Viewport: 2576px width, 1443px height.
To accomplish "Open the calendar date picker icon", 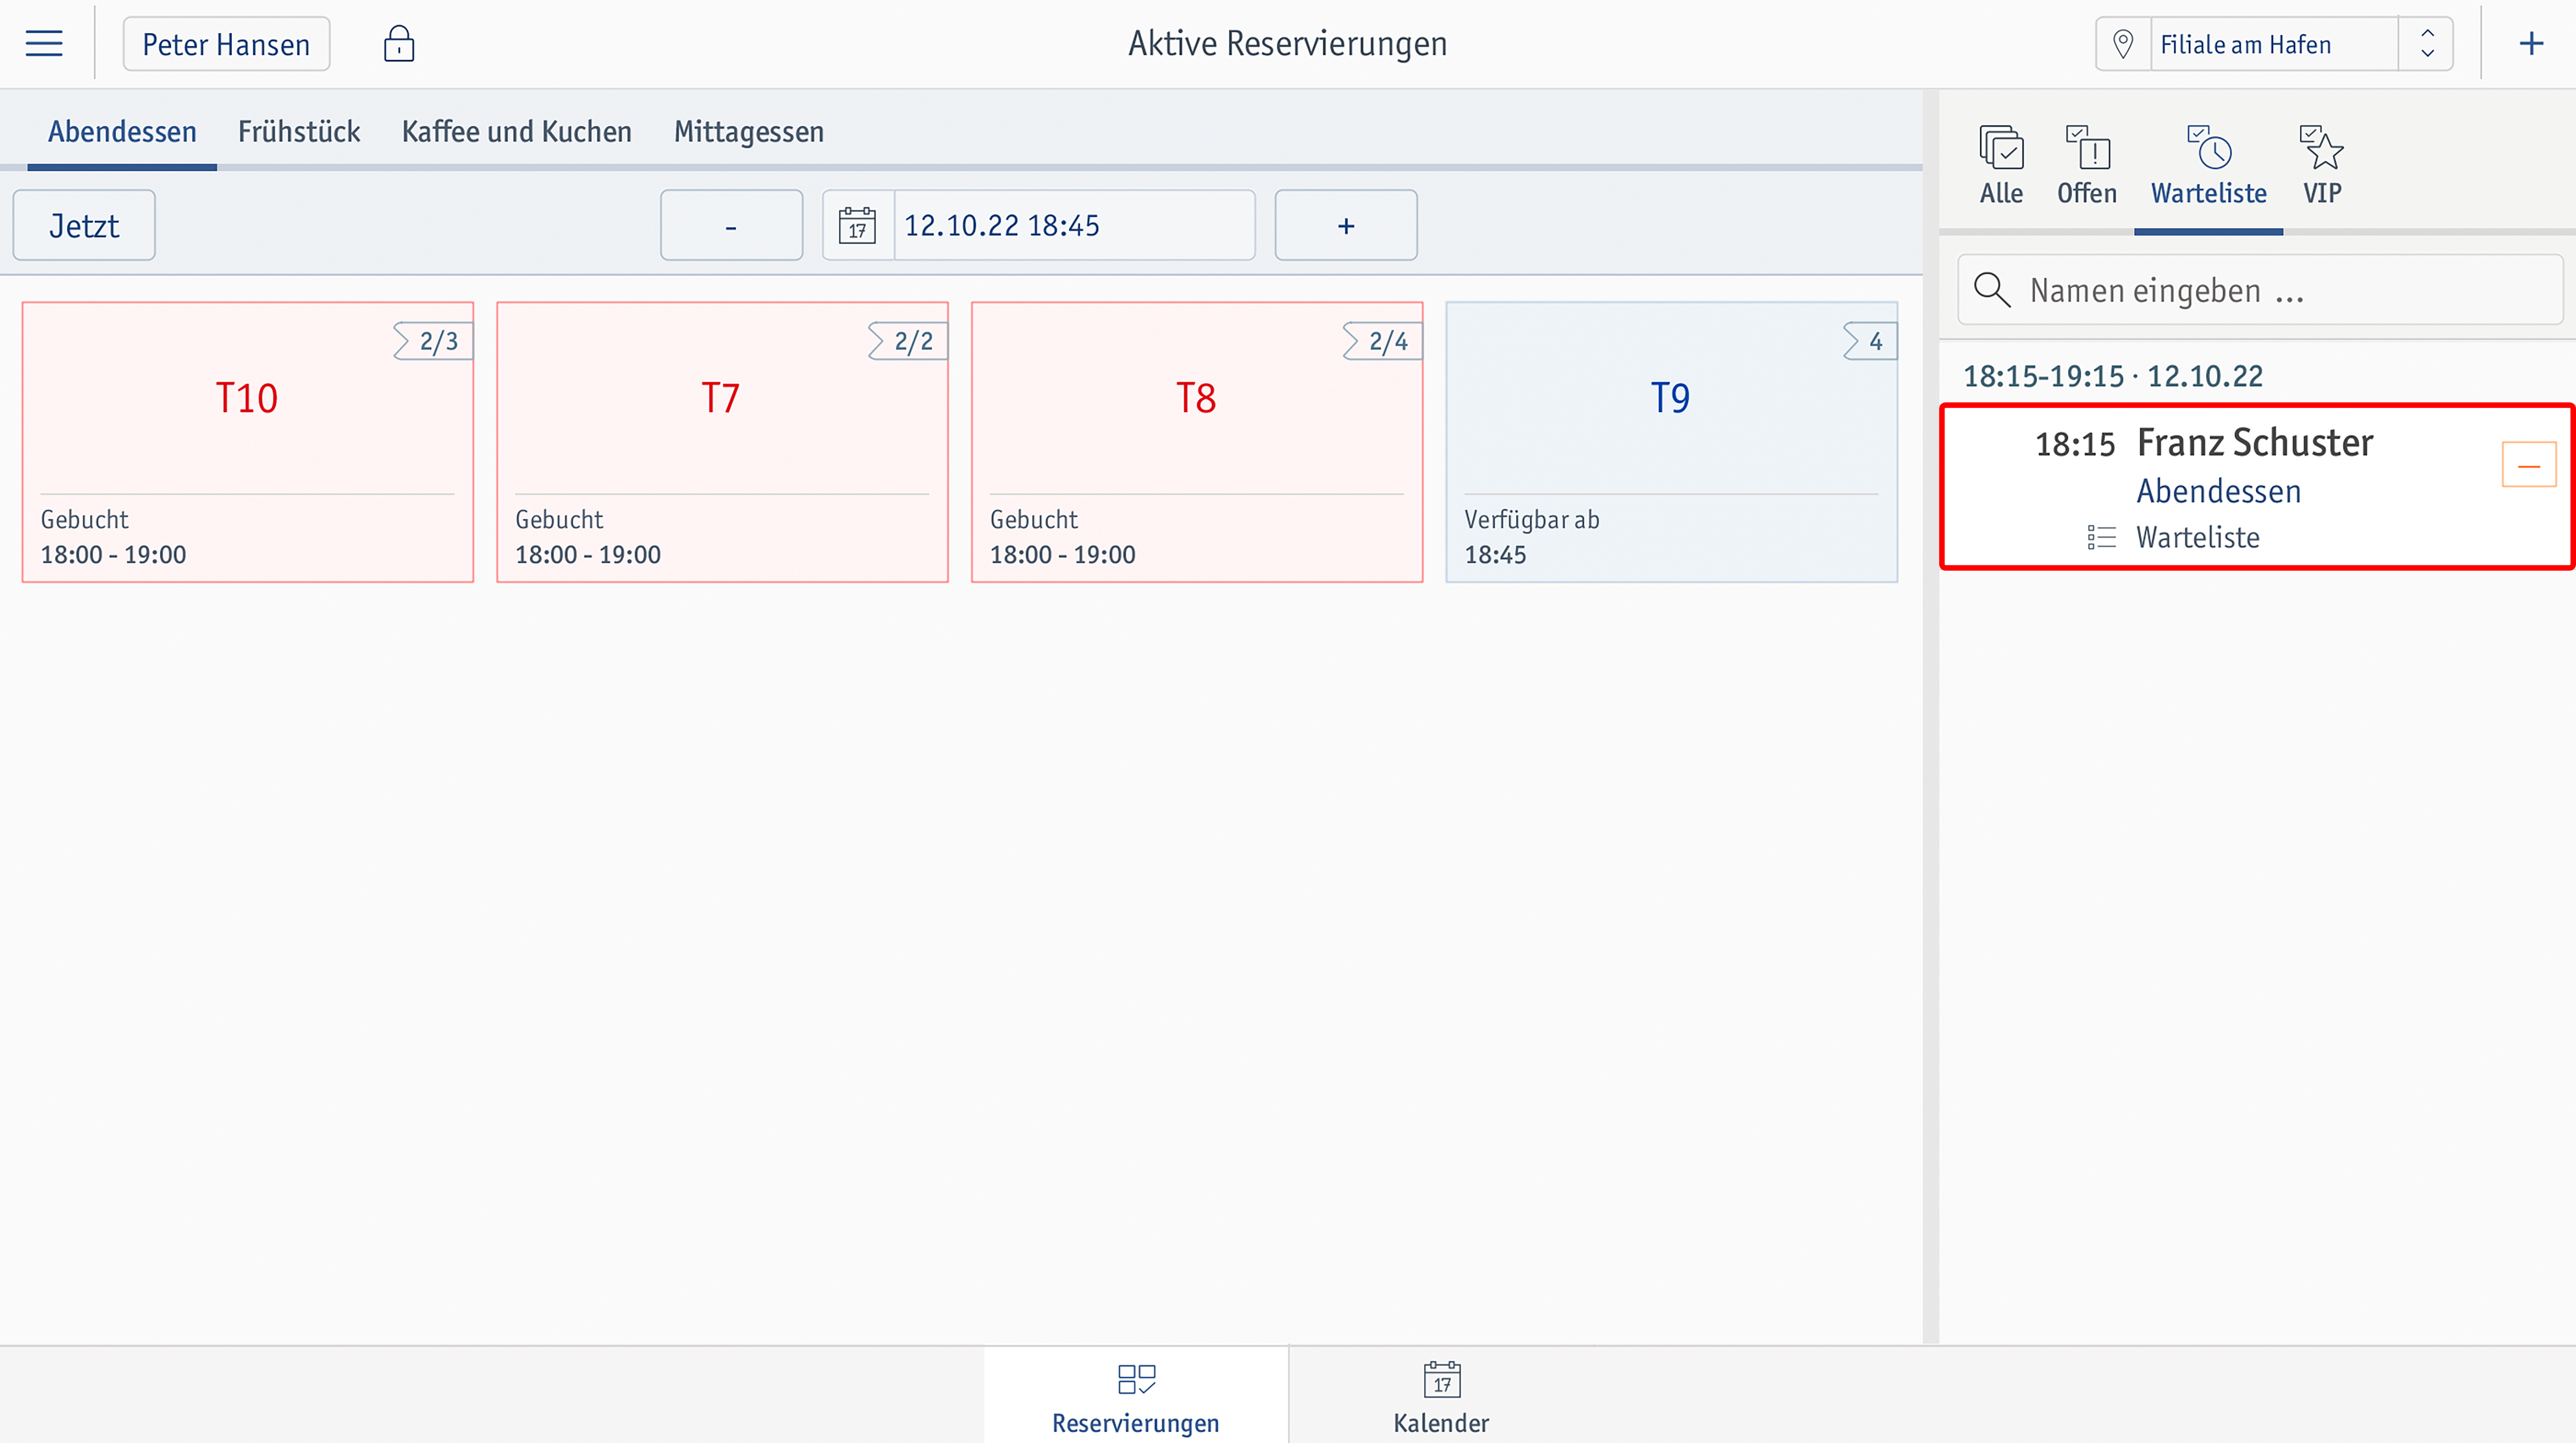I will click(857, 226).
